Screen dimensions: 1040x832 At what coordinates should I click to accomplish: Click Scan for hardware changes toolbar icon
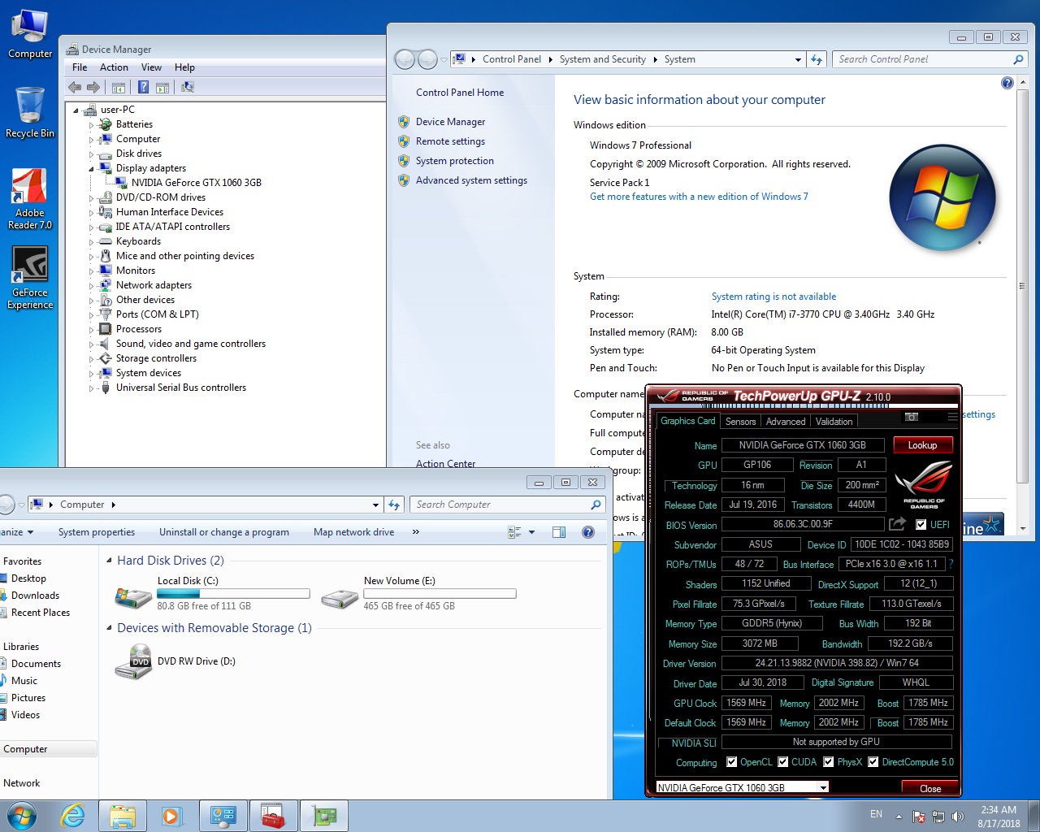pos(188,88)
